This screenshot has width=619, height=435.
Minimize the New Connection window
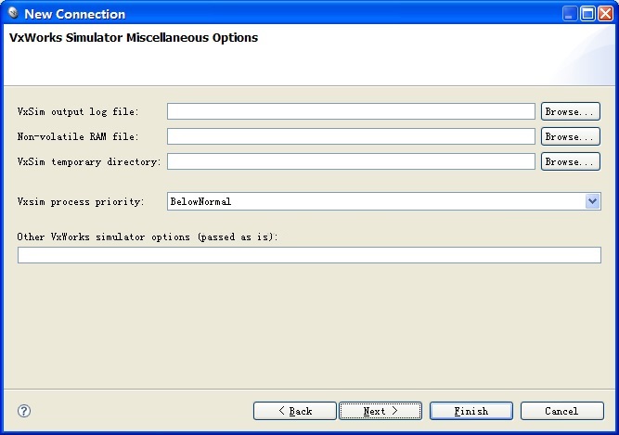point(570,14)
